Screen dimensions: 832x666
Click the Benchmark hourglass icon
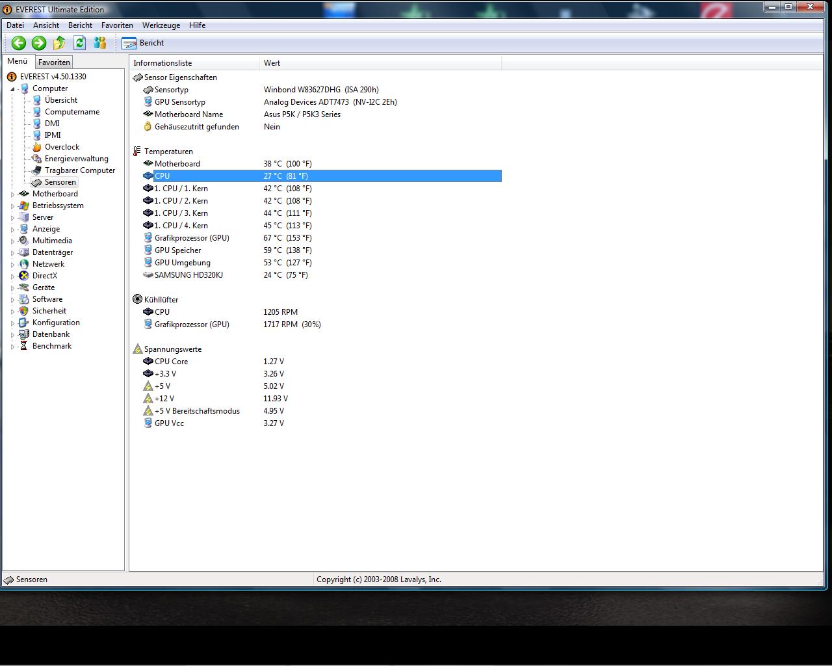point(24,346)
